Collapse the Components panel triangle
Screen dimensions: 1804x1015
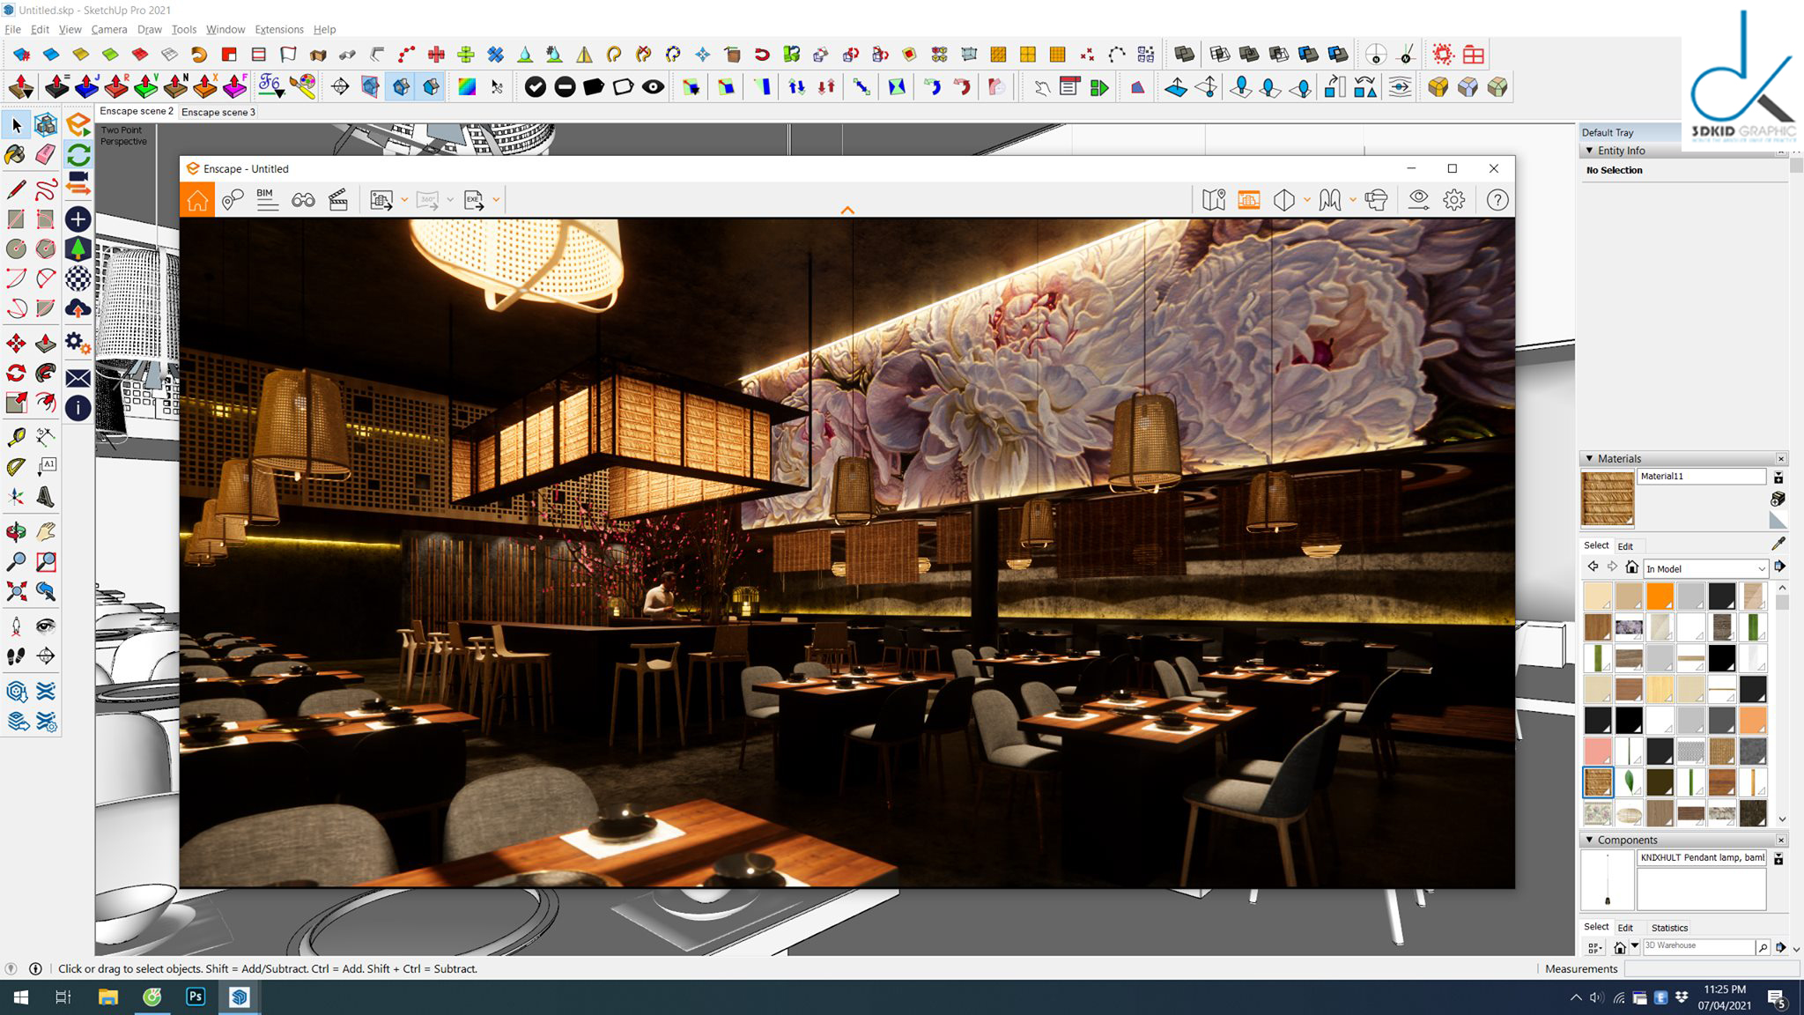click(1590, 840)
